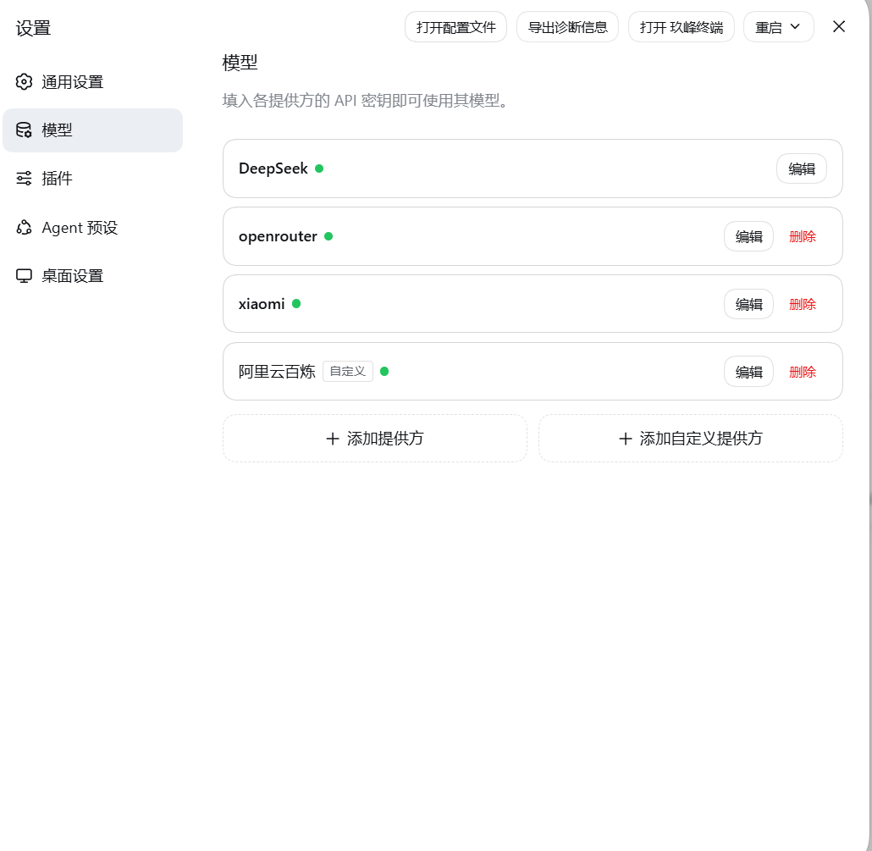Click 添加提供方 button
872x851 pixels.
[x=375, y=439]
